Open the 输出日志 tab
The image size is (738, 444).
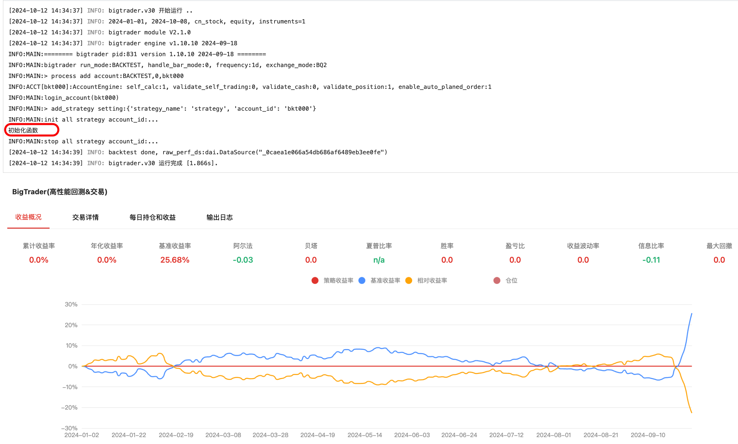coord(220,217)
